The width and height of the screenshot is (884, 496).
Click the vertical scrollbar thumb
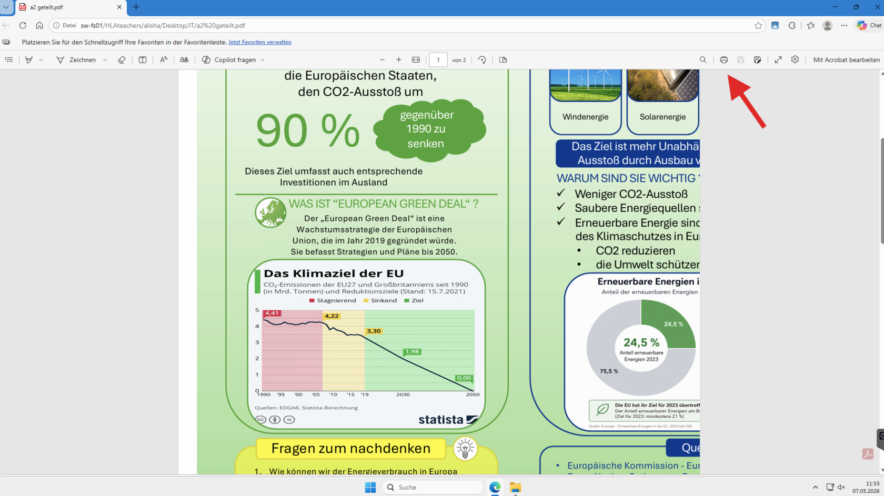pos(882,190)
